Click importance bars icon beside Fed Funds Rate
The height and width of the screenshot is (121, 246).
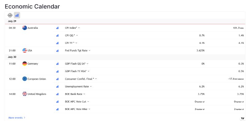click(57, 51)
